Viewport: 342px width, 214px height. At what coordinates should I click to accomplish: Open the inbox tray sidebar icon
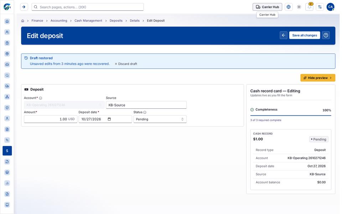[7, 65]
